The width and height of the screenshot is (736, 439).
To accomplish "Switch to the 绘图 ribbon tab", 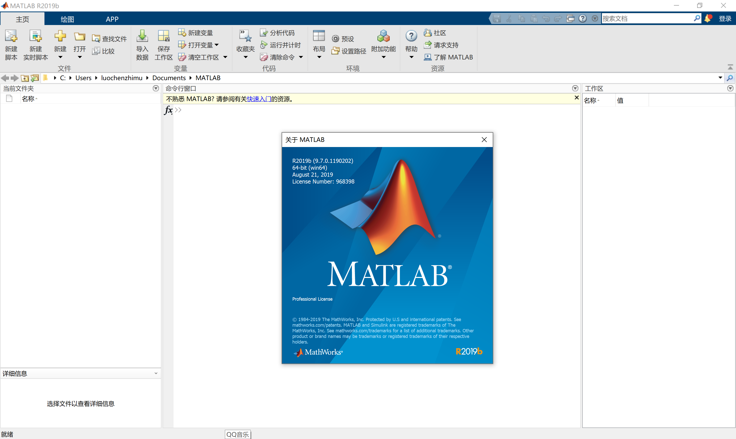I will (67, 19).
